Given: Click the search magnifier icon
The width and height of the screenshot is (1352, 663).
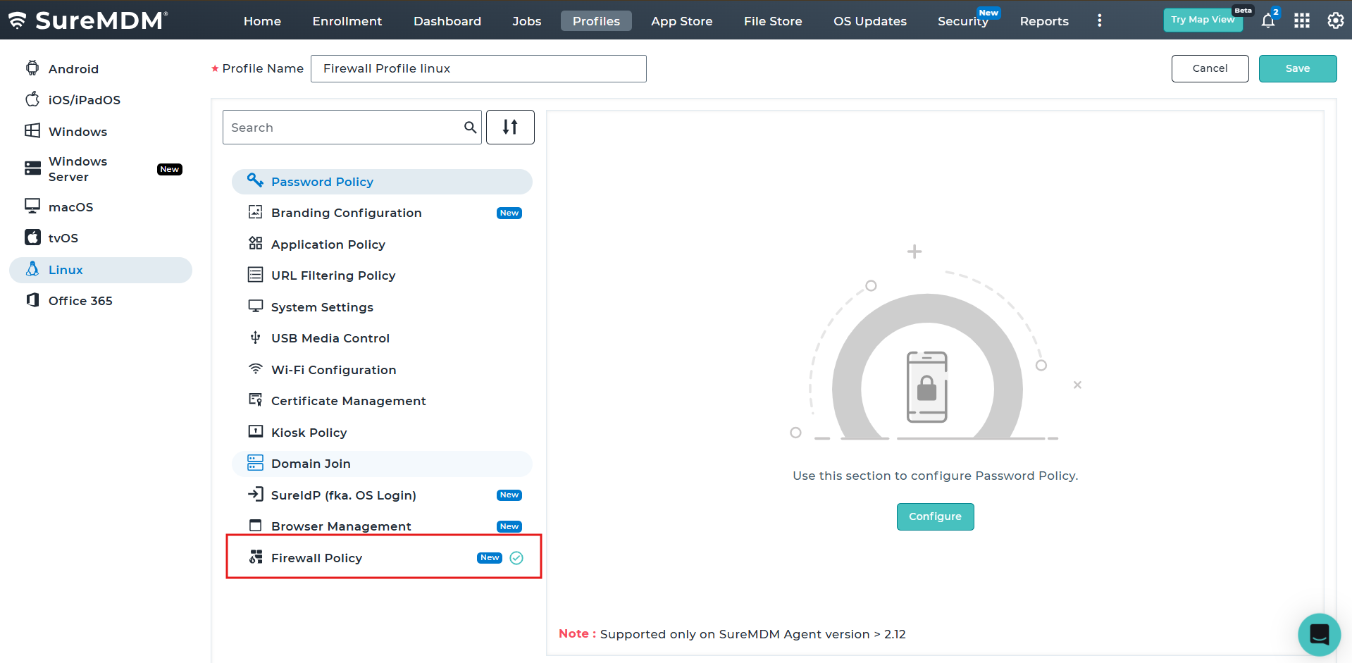Looking at the screenshot, I should (x=470, y=128).
